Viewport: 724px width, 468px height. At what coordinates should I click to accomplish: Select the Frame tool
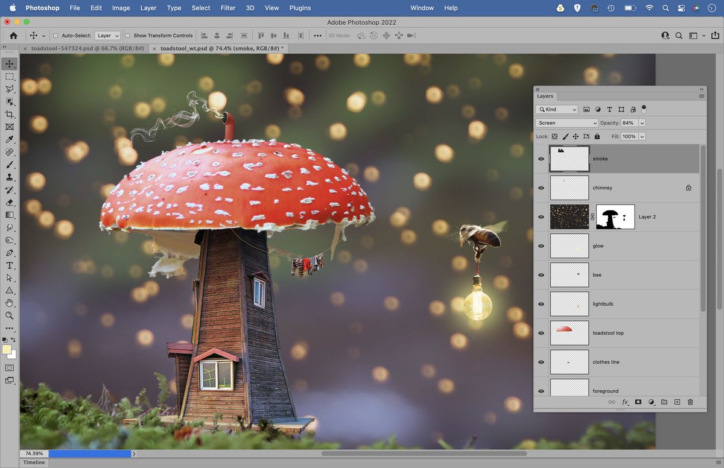pos(10,127)
